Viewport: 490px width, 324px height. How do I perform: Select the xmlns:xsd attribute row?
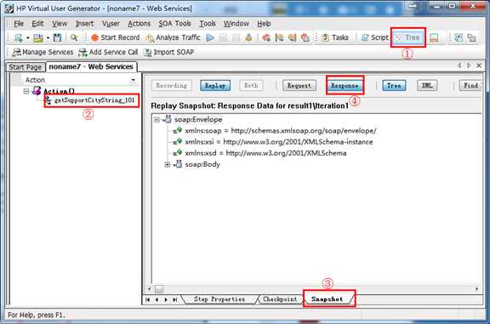tap(265, 153)
